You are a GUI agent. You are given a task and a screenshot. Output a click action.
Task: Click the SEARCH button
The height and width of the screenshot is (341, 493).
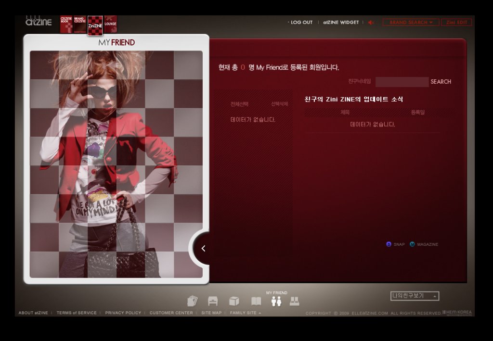pyautogui.click(x=441, y=82)
